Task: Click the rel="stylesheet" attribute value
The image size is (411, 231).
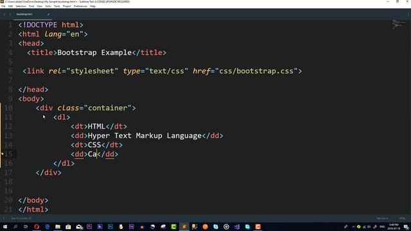Action: point(92,71)
